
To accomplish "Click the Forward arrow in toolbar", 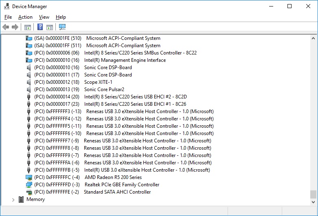I will (x=15, y=27).
